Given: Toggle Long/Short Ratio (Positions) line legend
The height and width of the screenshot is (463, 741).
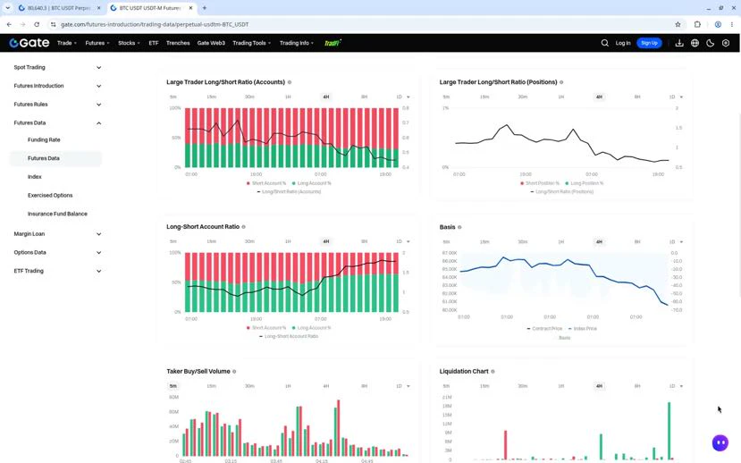Looking at the screenshot, I should point(562,192).
